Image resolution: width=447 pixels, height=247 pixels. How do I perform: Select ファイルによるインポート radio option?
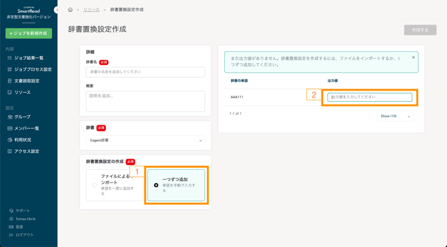click(x=95, y=185)
